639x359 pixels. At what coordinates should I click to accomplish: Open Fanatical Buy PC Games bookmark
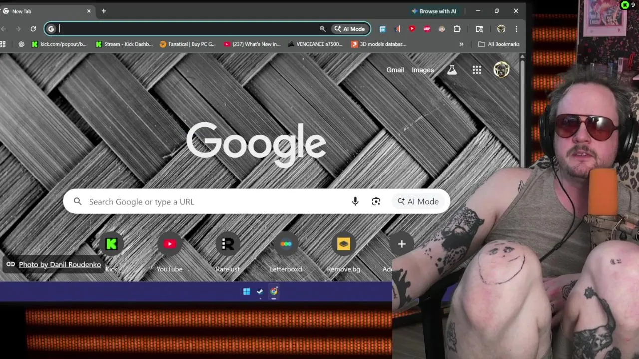pos(187,44)
